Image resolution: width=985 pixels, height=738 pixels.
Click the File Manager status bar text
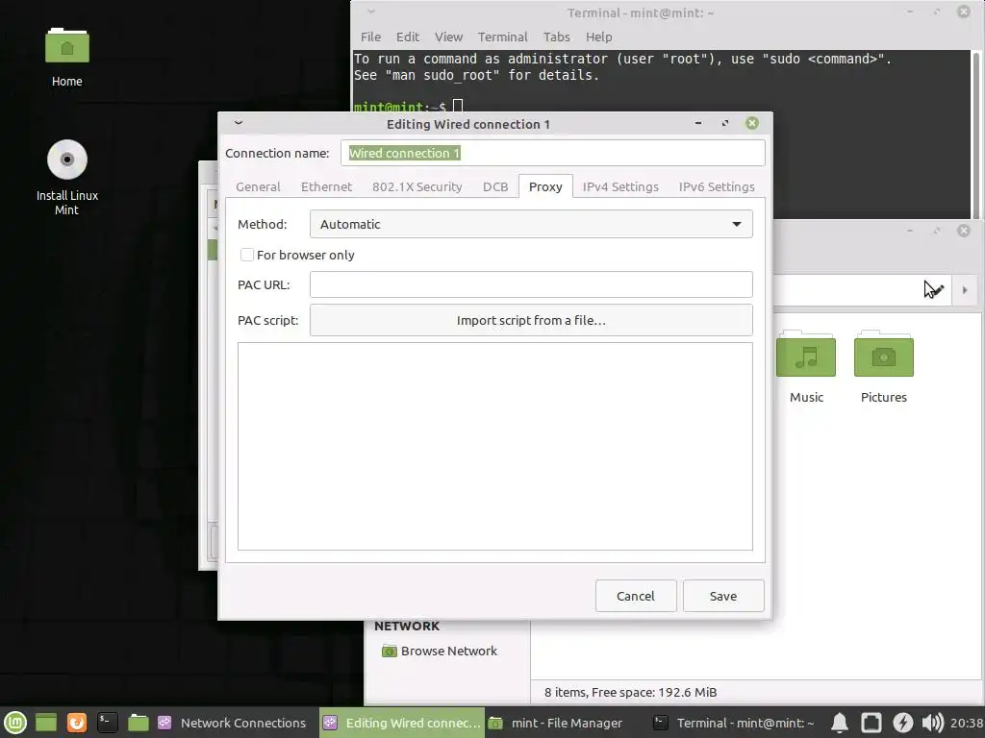(631, 692)
